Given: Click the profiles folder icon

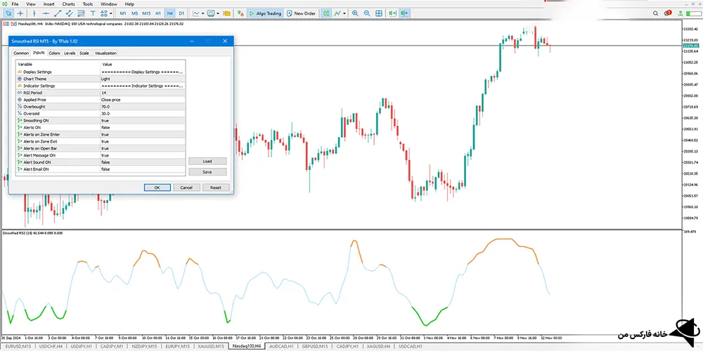Looking at the screenshot, I should [x=227, y=13].
